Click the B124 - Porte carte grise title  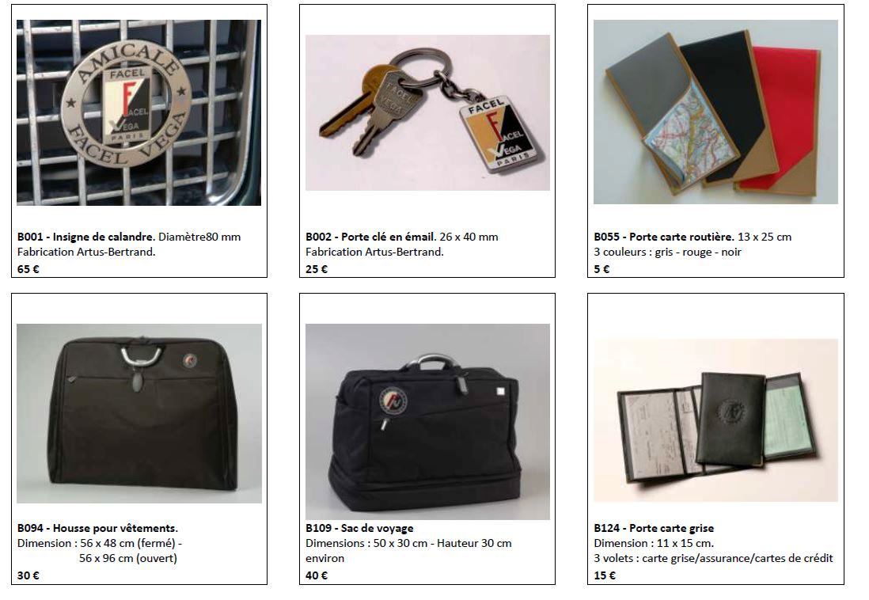(x=654, y=529)
